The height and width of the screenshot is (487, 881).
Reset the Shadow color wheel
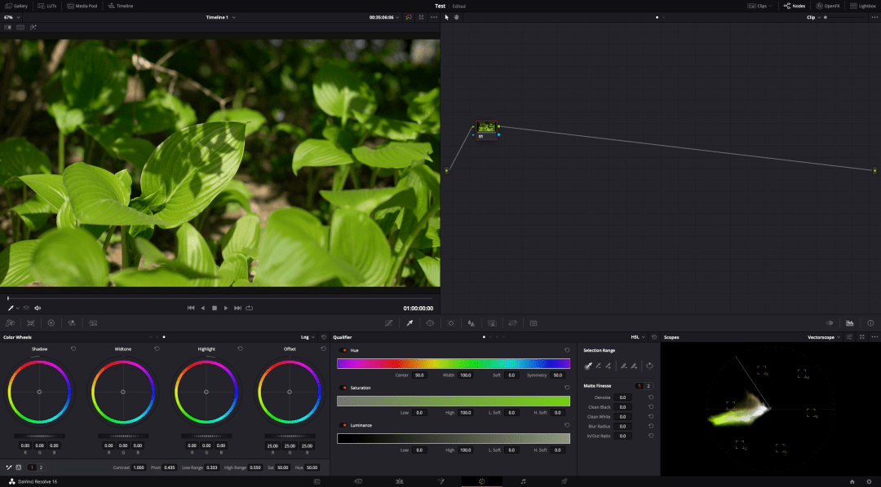click(73, 349)
